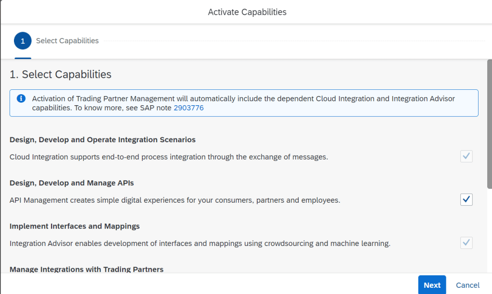Click the blue information icon in message strip

tap(21, 98)
